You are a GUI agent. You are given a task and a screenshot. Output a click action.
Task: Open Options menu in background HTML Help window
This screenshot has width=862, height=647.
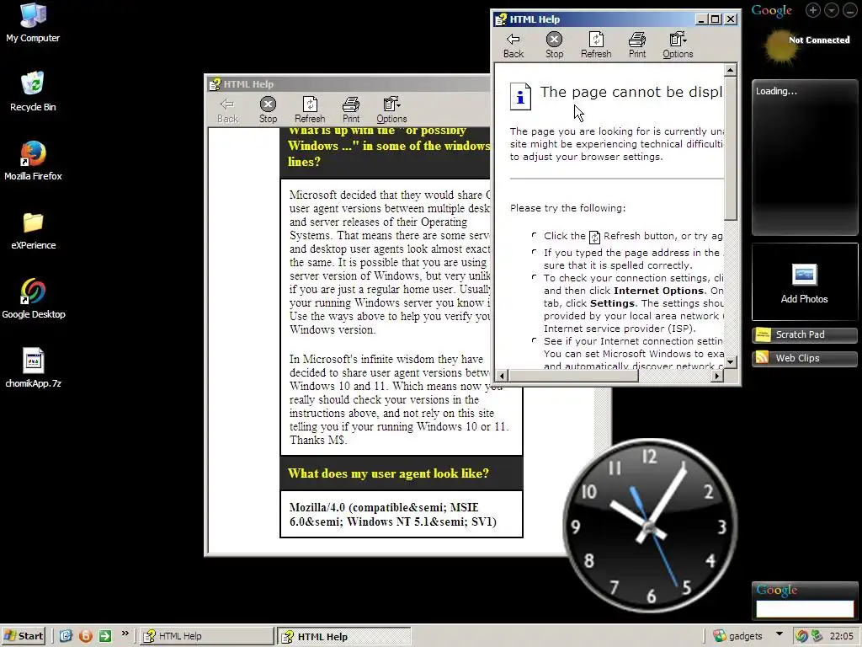point(391,110)
